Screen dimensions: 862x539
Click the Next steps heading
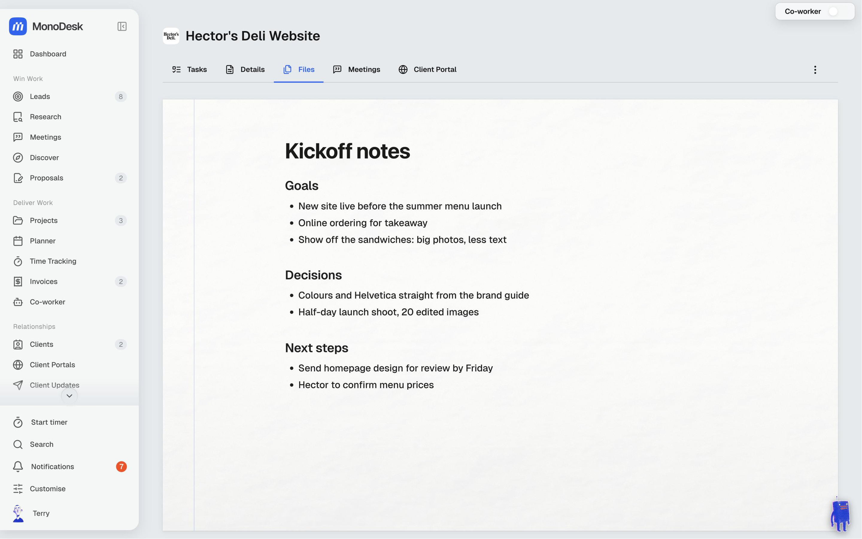click(x=317, y=348)
